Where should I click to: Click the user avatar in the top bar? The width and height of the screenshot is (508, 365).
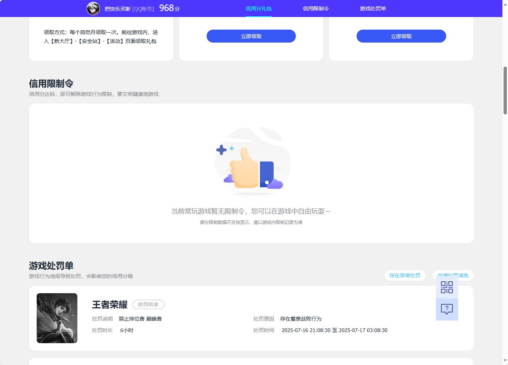(x=93, y=8)
